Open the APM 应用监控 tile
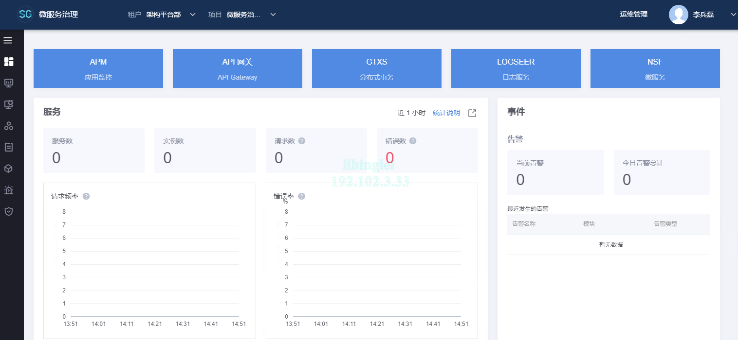The width and height of the screenshot is (738, 340). pyautogui.click(x=98, y=68)
